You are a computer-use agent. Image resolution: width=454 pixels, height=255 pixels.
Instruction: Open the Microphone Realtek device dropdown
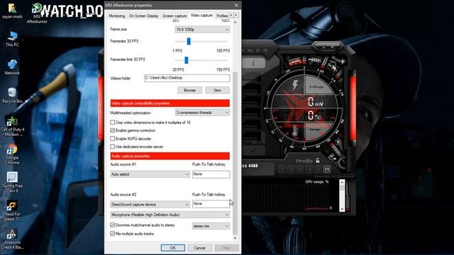[x=170, y=215]
